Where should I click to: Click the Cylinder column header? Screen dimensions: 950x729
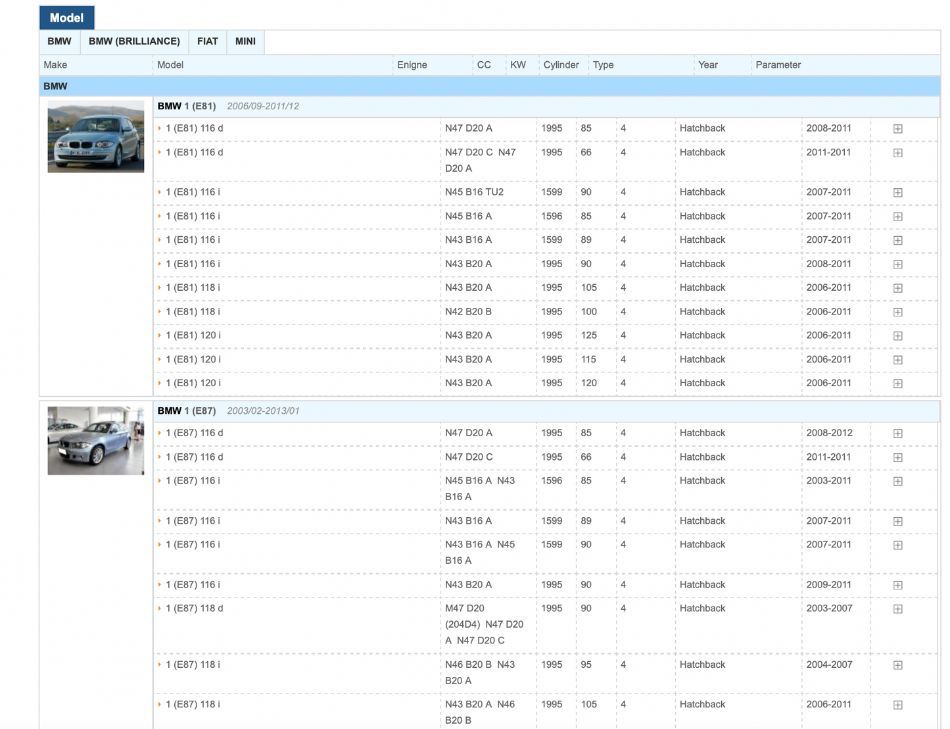561,65
